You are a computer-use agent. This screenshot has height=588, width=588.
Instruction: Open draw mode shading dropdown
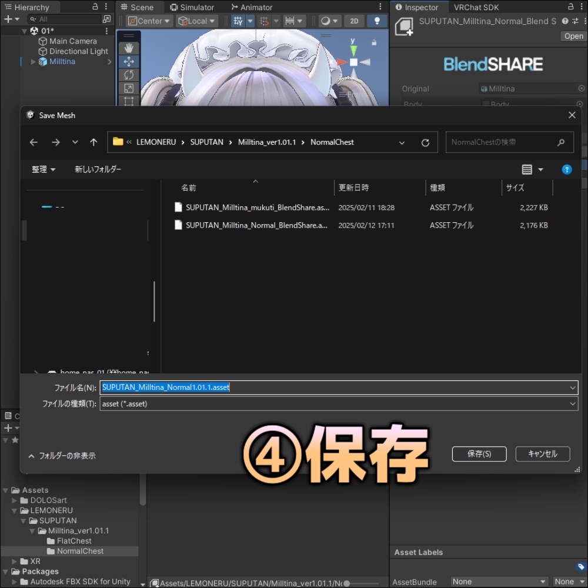[x=329, y=21]
